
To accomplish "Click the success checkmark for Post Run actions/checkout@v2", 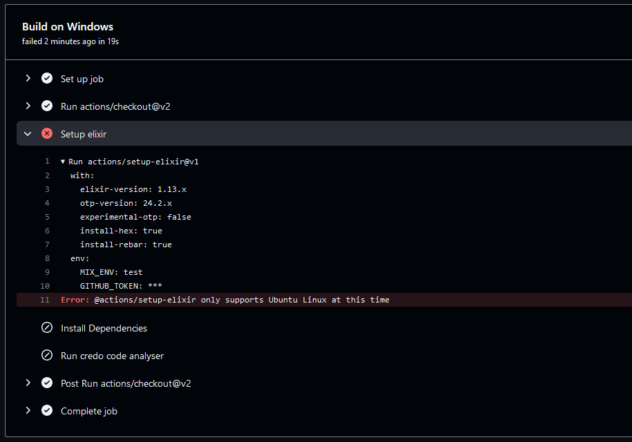I will point(47,383).
